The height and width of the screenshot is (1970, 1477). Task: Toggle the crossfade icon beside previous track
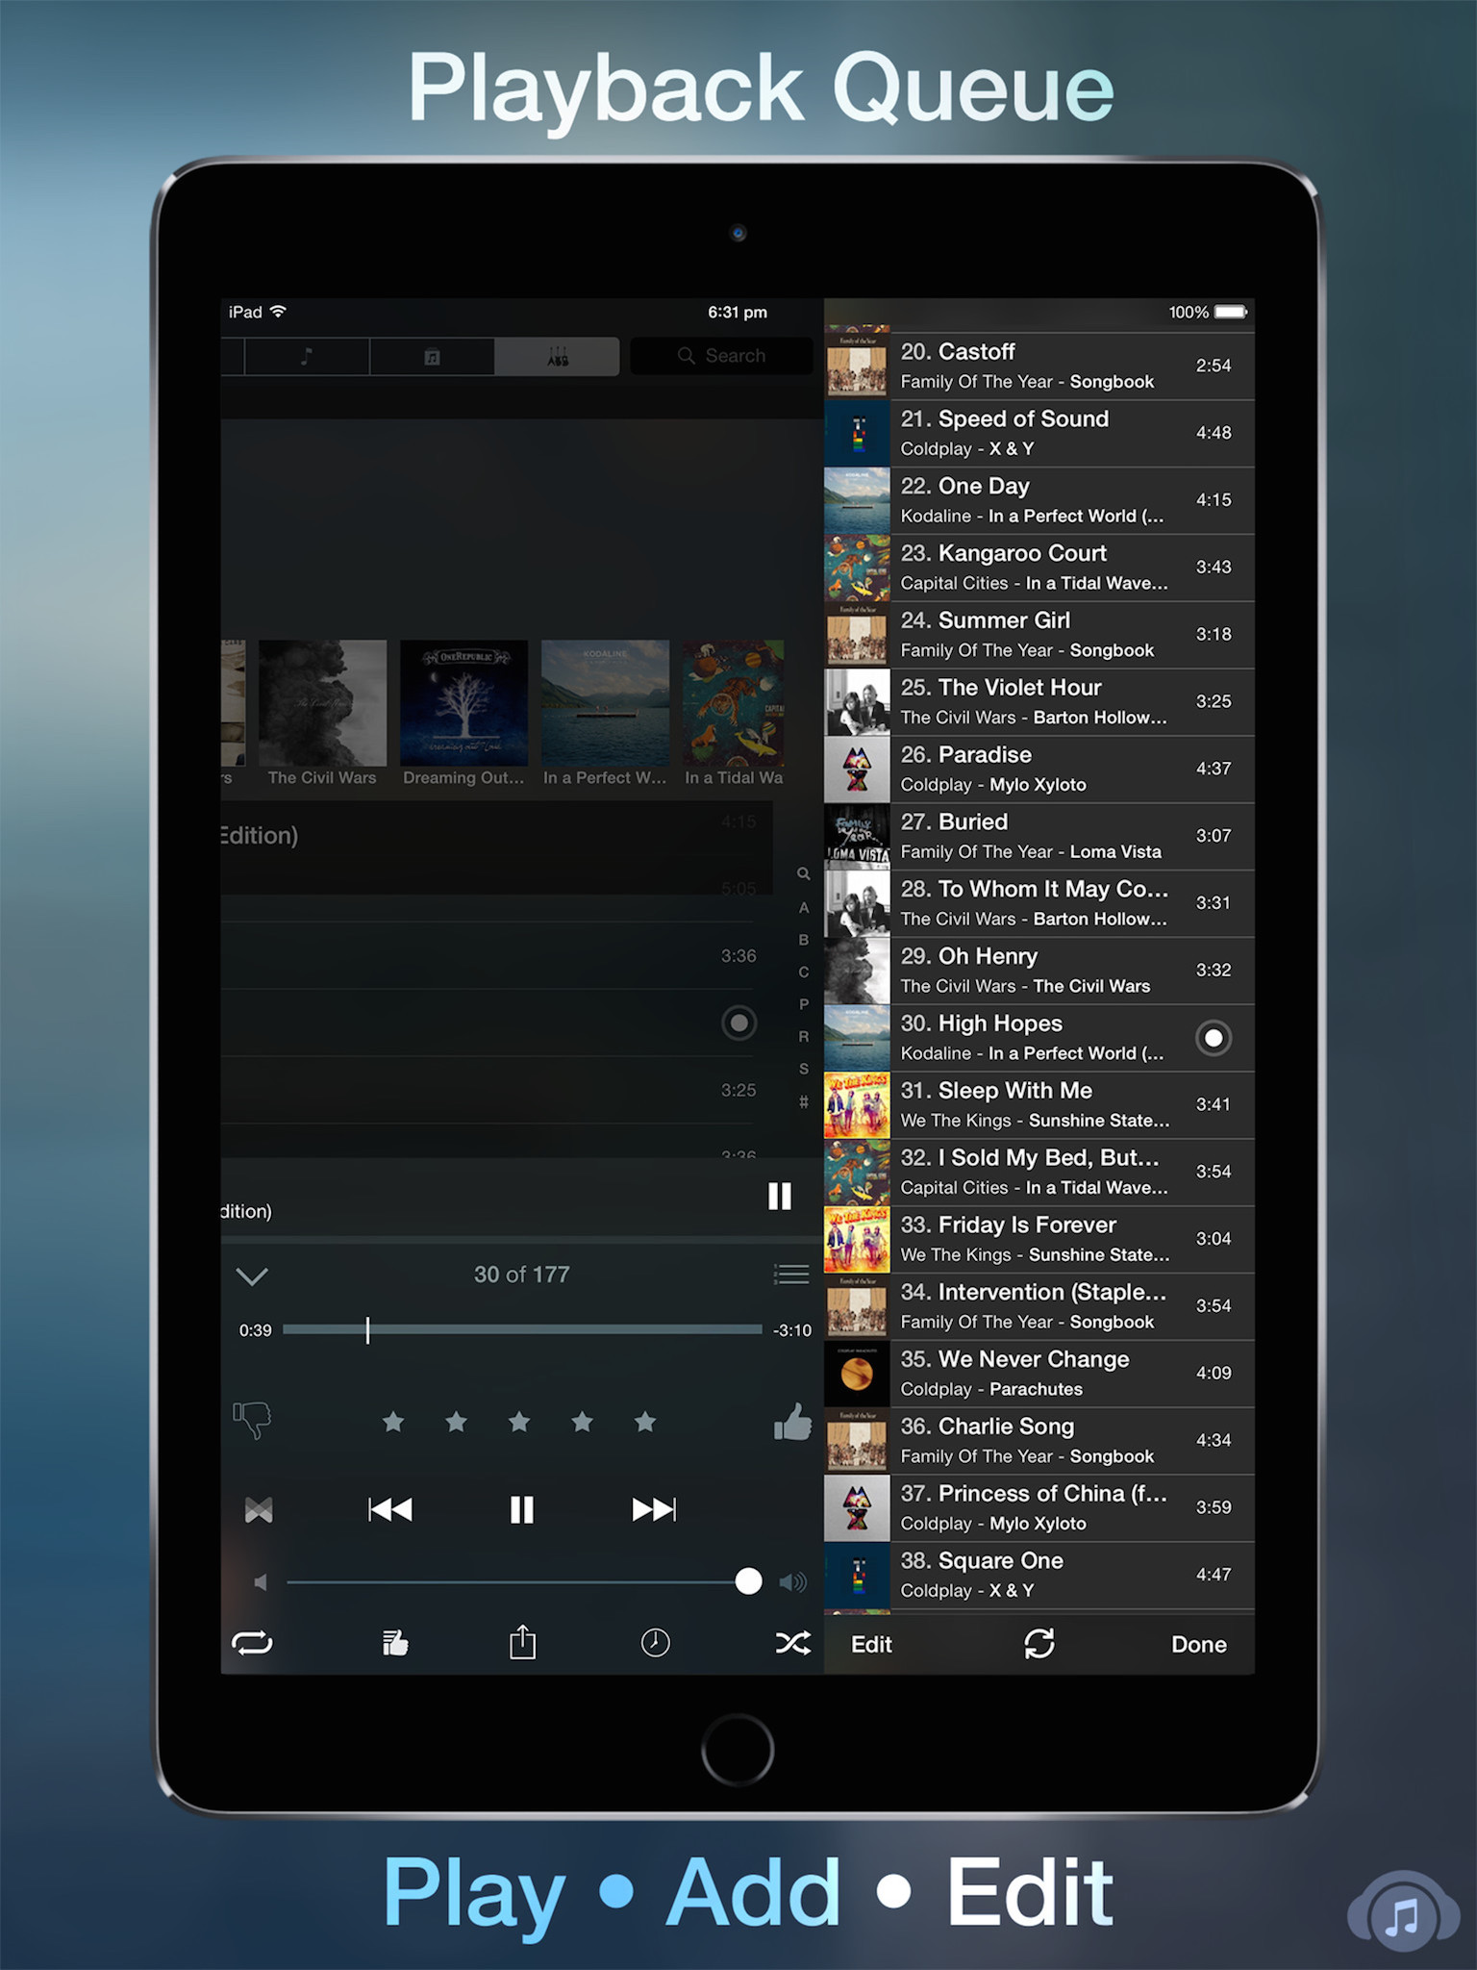(259, 1510)
